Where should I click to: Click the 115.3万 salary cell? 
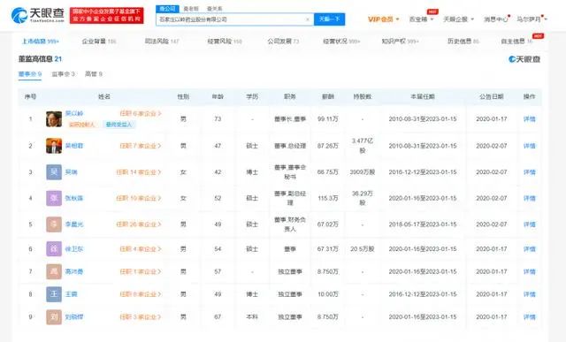(328, 198)
